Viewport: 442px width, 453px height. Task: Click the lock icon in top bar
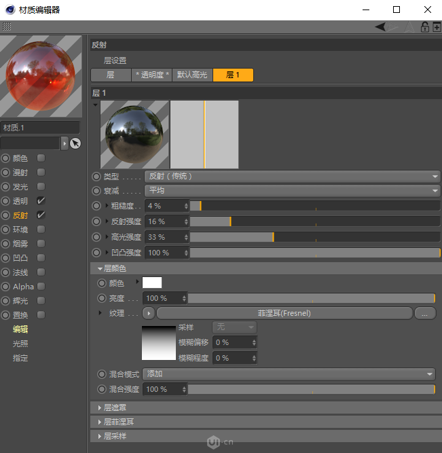point(425,27)
